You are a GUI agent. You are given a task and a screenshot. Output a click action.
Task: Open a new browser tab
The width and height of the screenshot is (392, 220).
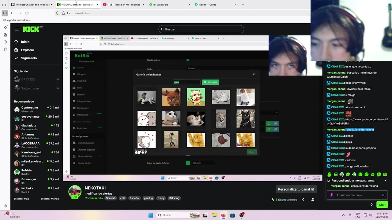[x=243, y=5]
